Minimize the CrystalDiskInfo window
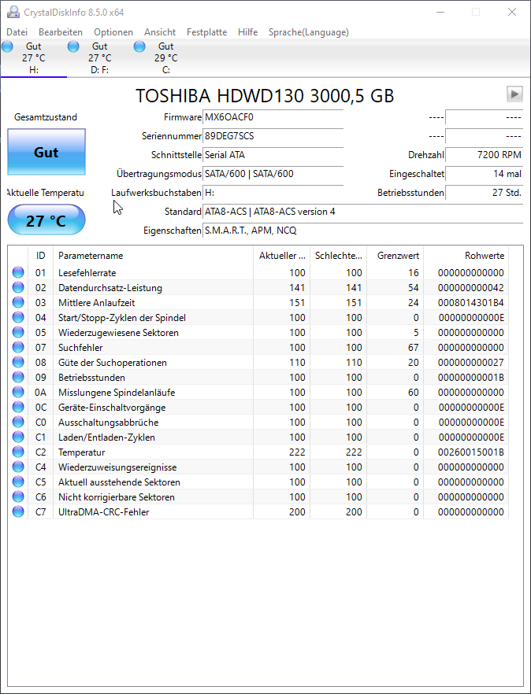This screenshot has height=694, width=531. 440,12
